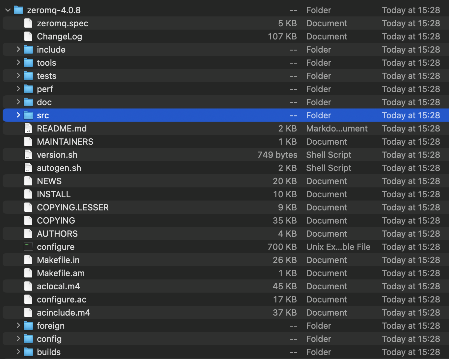Viewport: 449px width, 359px height.
Task: Expand the include folder
Action: 18,50
